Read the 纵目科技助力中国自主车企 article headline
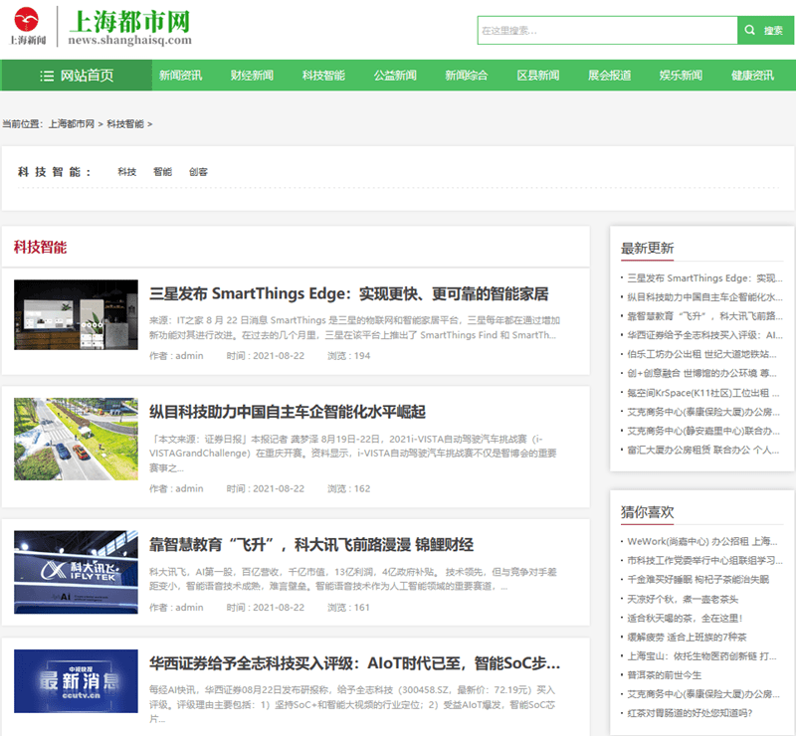Screen dimensions: 796x736 [287, 412]
